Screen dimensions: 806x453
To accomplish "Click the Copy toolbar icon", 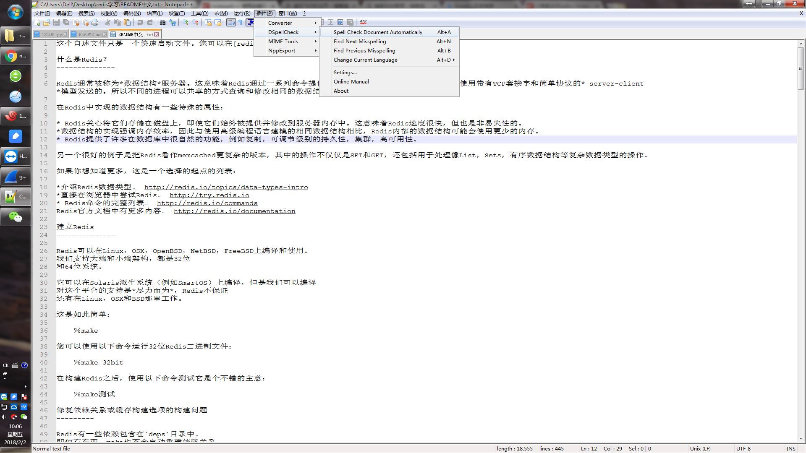I will [x=118, y=22].
